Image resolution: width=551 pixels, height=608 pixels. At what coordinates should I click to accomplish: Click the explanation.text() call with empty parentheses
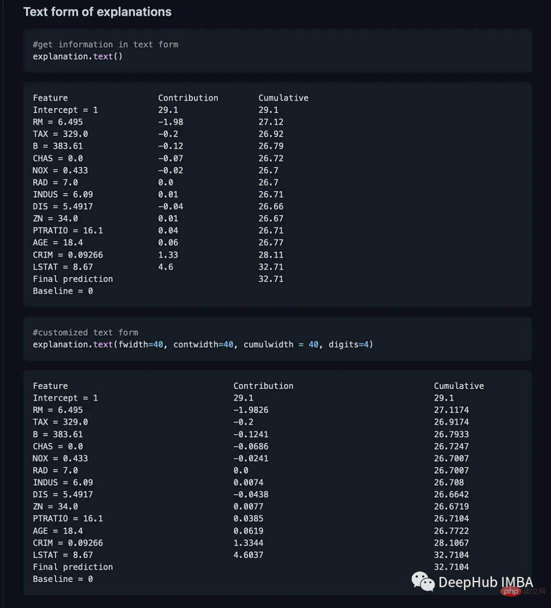78,57
